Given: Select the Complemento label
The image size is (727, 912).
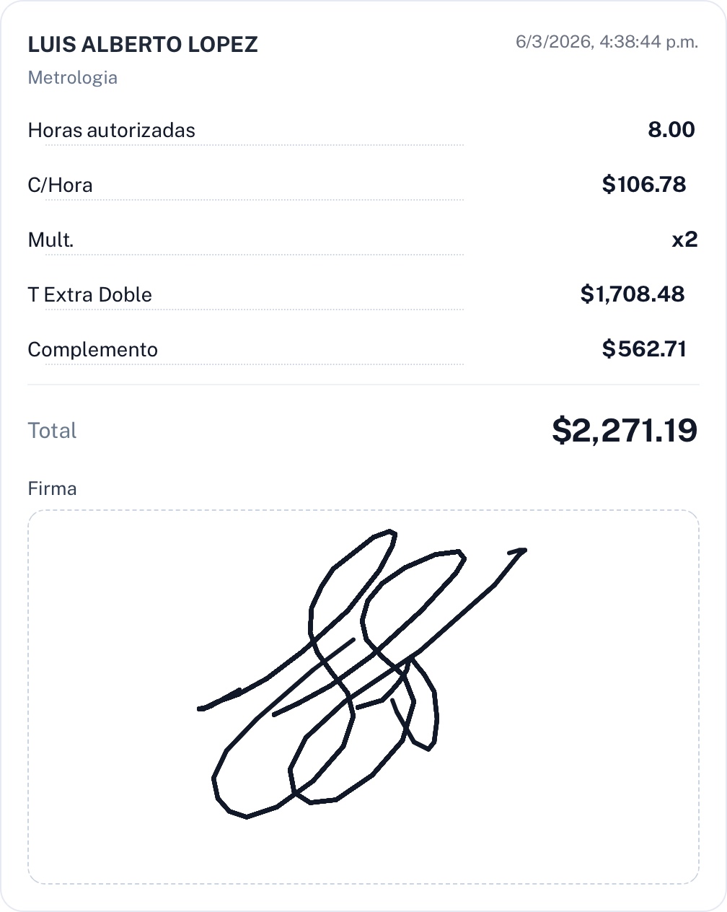Looking at the screenshot, I should pyautogui.click(x=92, y=350).
